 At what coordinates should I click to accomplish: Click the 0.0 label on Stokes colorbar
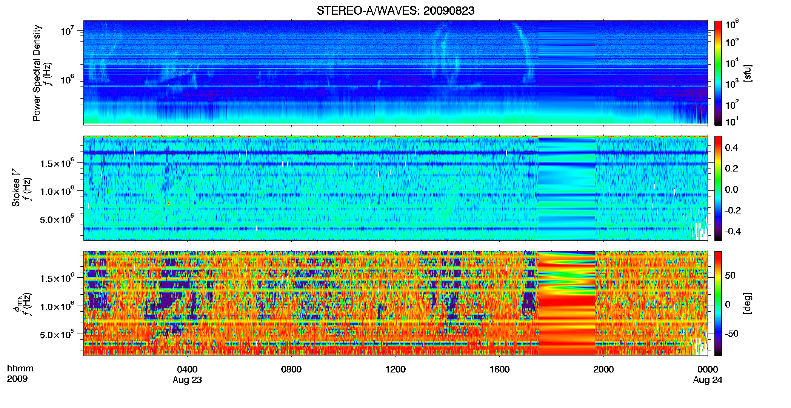coord(731,190)
